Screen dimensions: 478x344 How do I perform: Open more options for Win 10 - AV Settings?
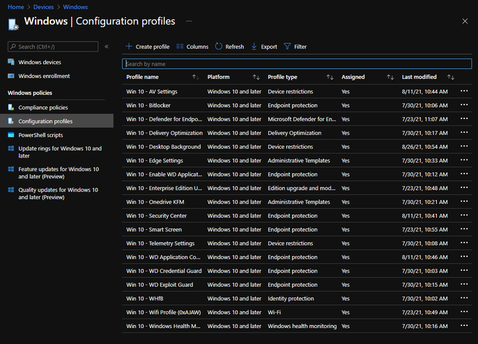pos(464,91)
